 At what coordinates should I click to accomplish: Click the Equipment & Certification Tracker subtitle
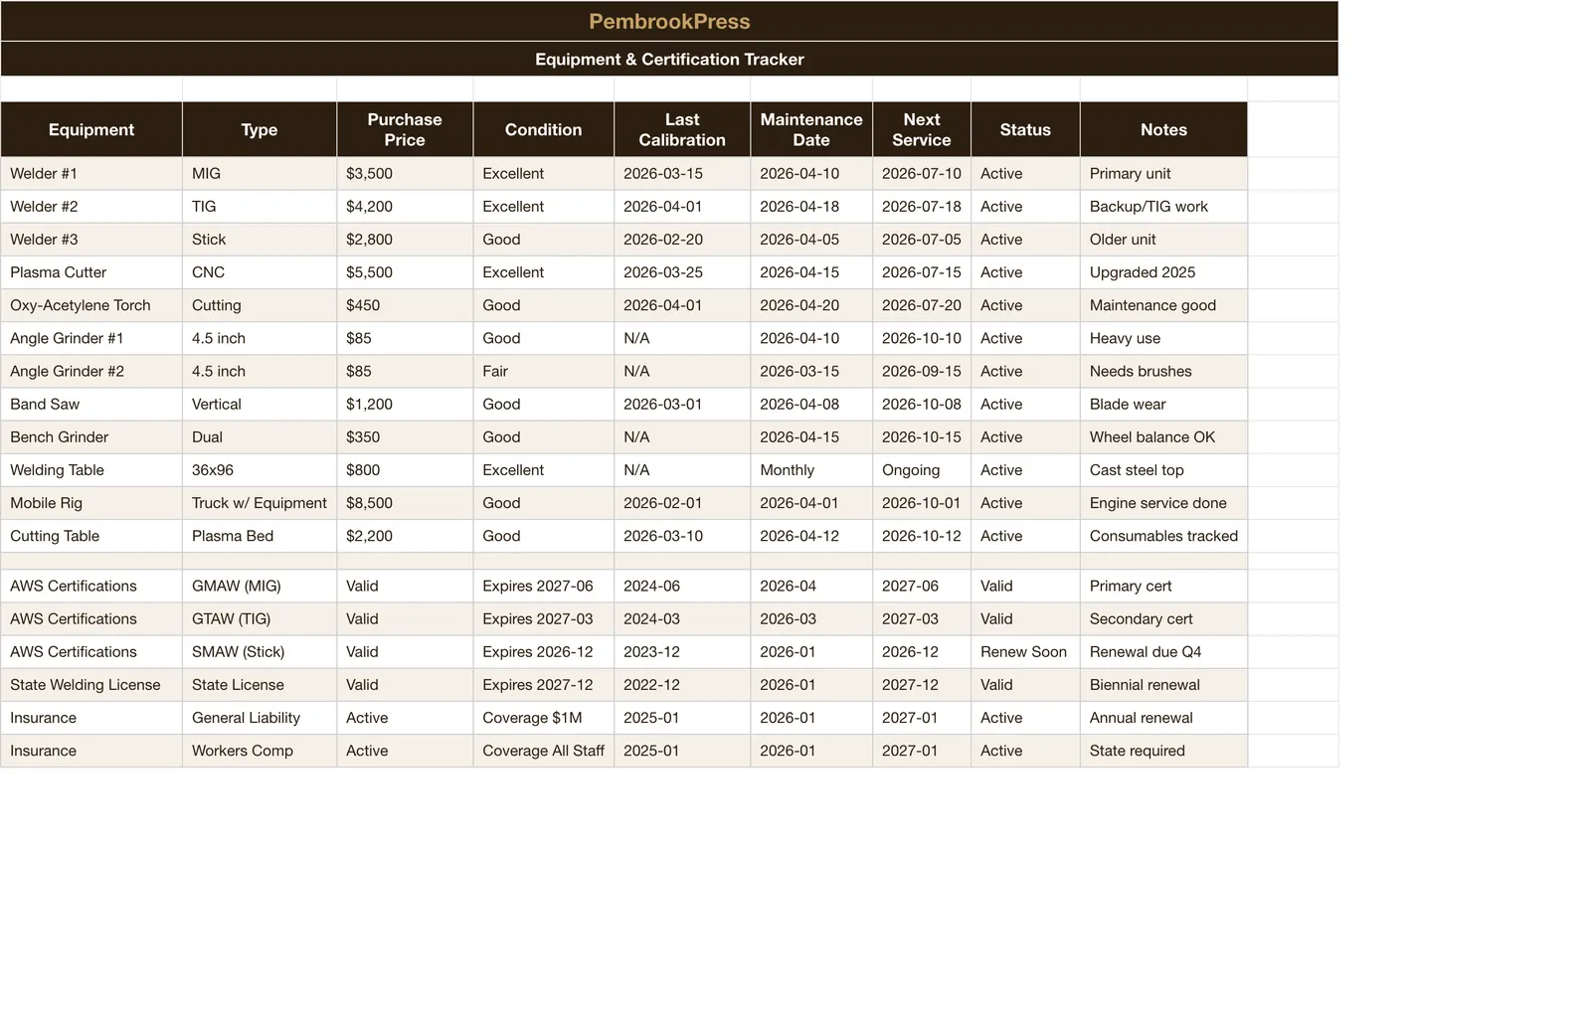(669, 59)
